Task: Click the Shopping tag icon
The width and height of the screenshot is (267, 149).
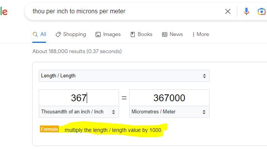Action: (58, 35)
